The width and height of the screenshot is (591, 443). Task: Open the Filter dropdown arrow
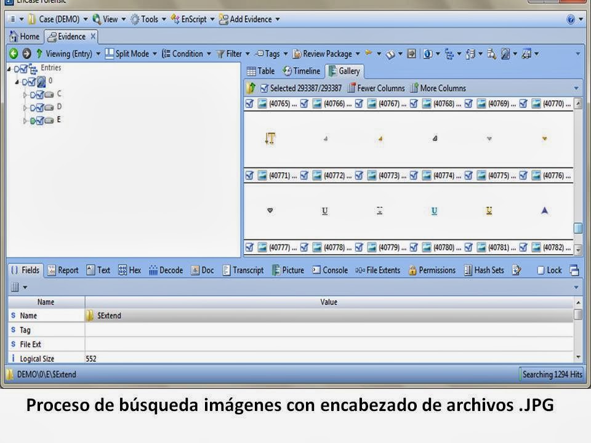point(247,54)
